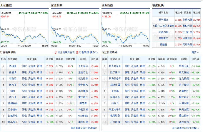Open 股吧 link in 数字媒体 row
203x132 pixels.
tap(127, 72)
